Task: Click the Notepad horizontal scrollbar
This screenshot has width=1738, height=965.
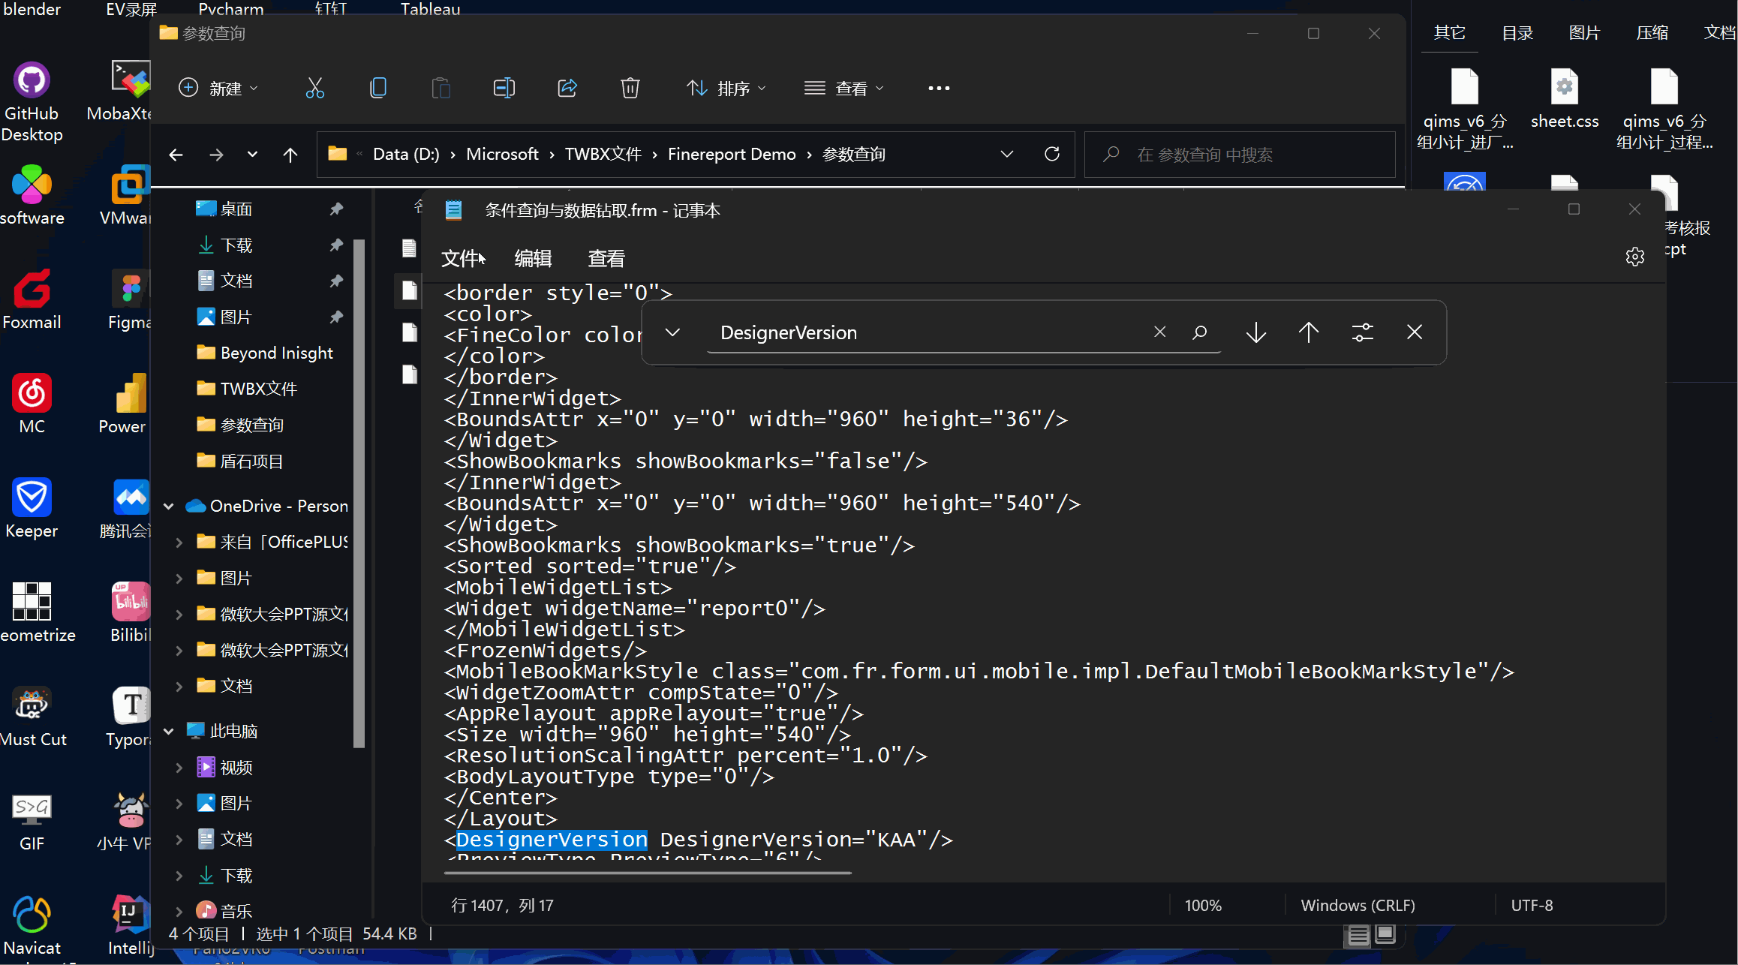Action: (x=648, y=873)
